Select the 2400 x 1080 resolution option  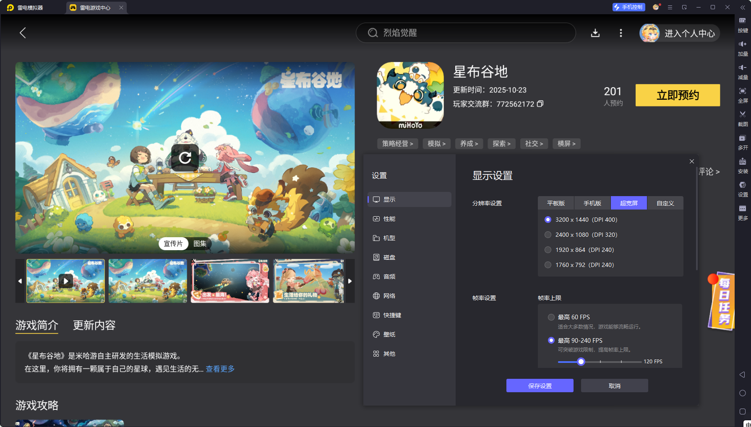(548, 235)
